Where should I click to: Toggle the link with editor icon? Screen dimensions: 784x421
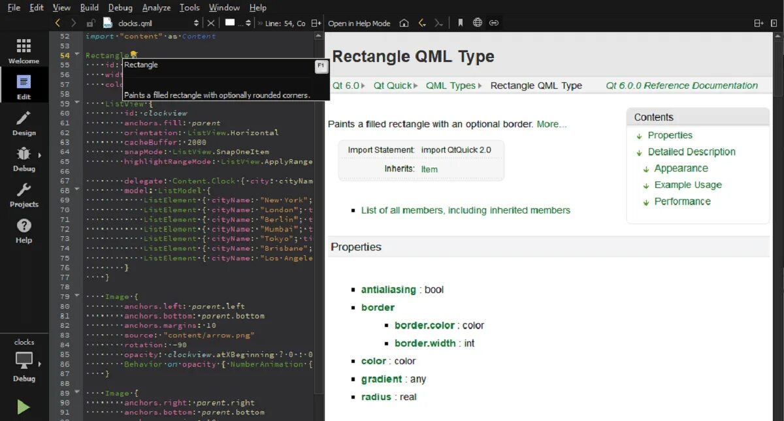tap(495, 23)
